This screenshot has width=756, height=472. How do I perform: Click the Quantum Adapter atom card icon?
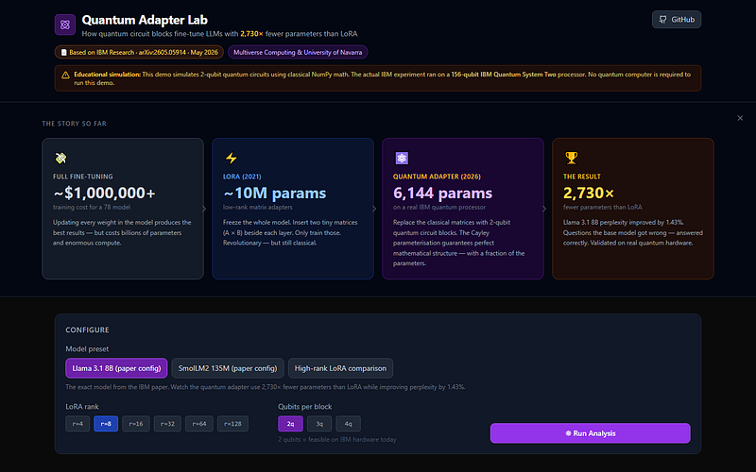coord(402,158)
